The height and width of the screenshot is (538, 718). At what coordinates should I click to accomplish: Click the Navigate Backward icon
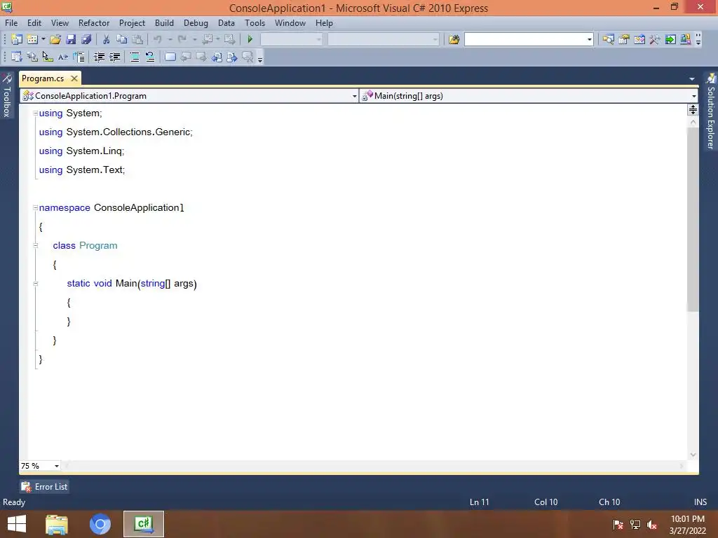click(x=208, y=39)
